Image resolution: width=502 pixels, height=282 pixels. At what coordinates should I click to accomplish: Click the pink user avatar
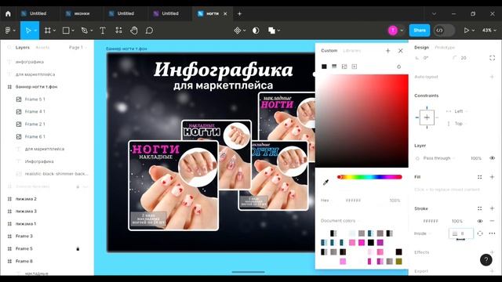[x=392, y=31]
